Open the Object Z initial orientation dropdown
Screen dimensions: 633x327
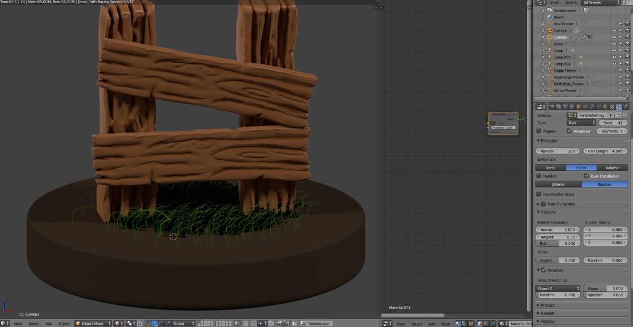pos(558,288)
